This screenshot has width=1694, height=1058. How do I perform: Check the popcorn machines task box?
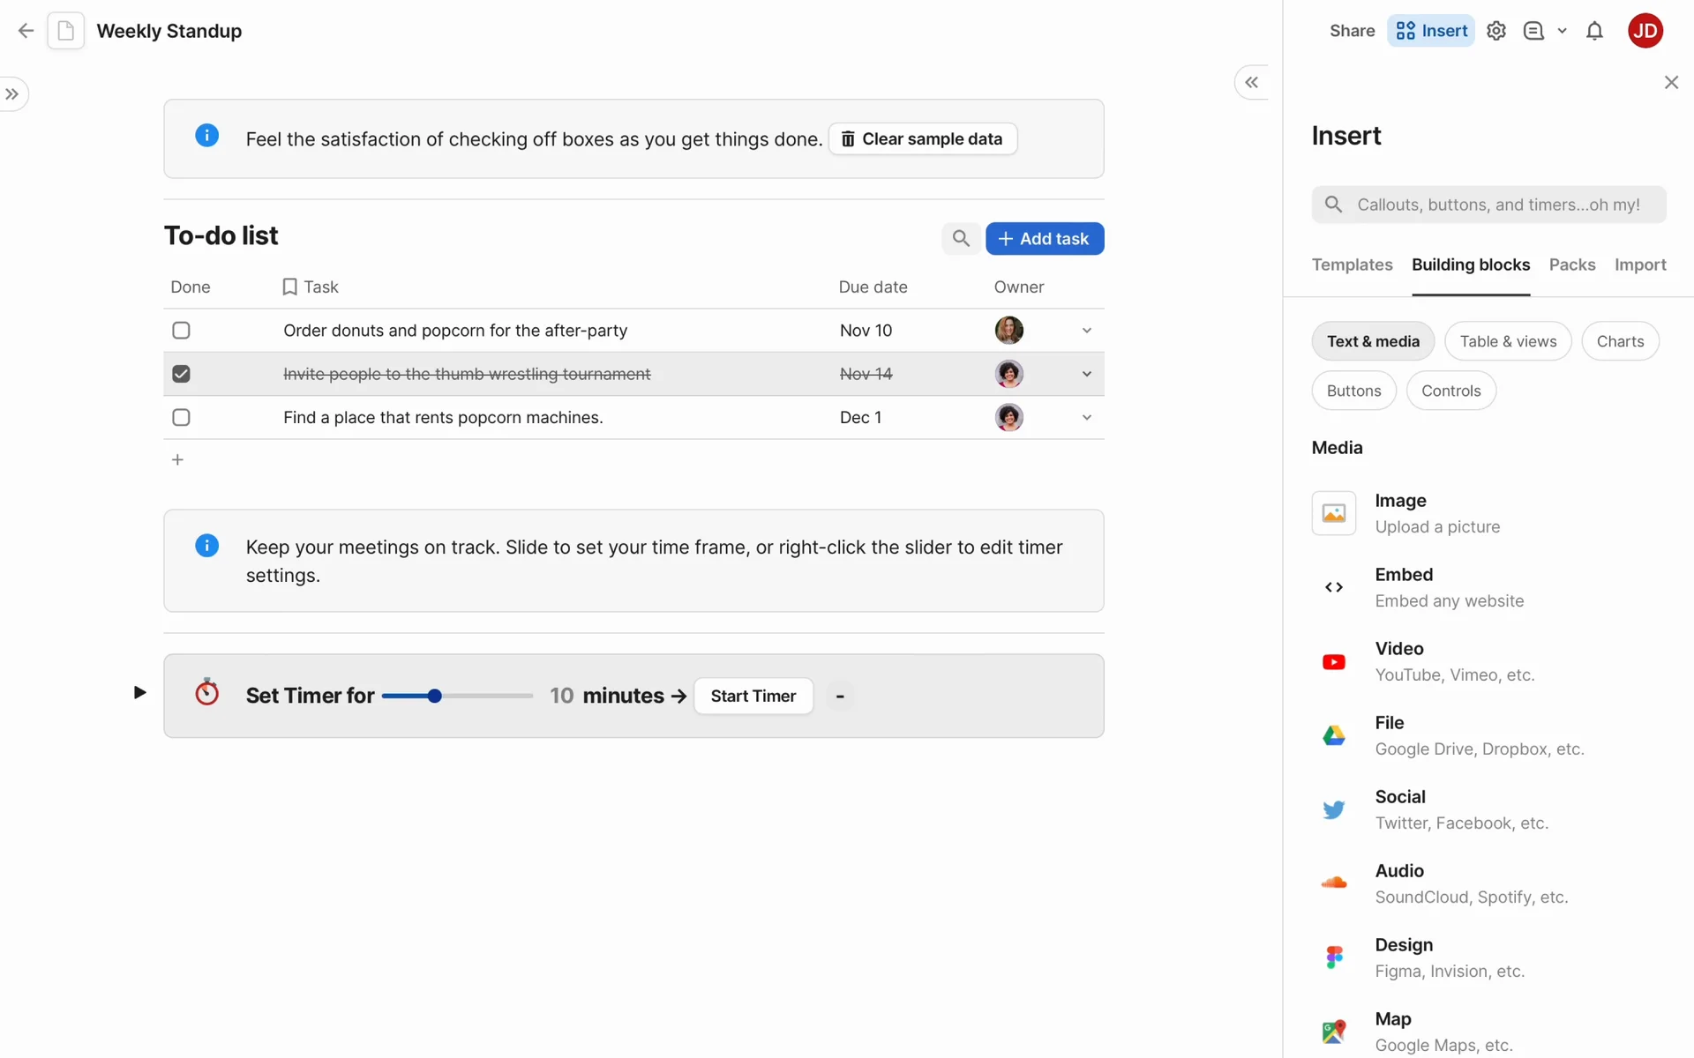pyautogui.click(x=181, y=417)
